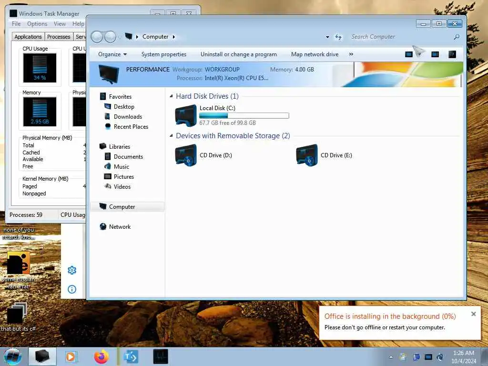Click blue info circle icon

click(x=72, y=289)
